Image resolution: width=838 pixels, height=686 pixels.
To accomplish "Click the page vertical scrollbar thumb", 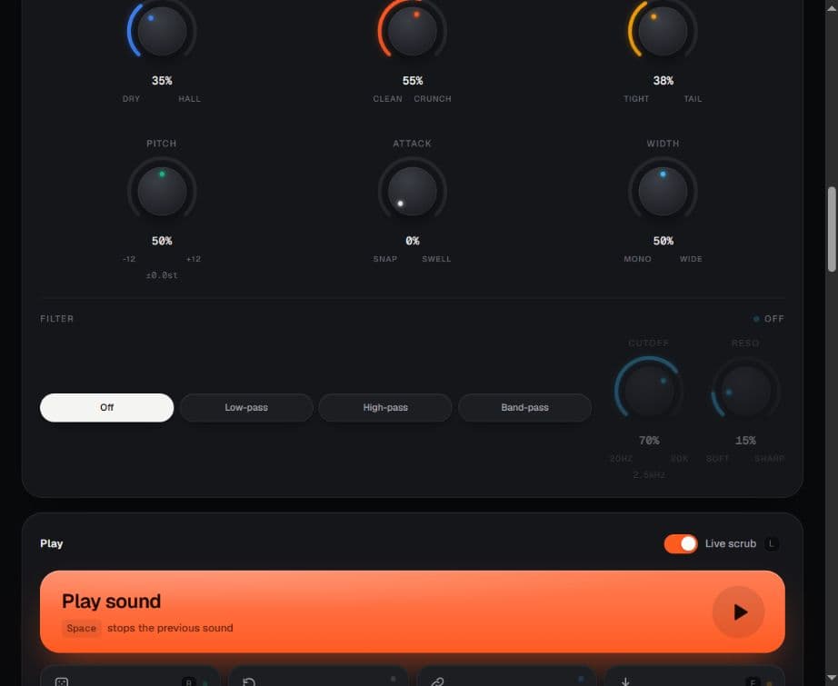I will point(832,229).
